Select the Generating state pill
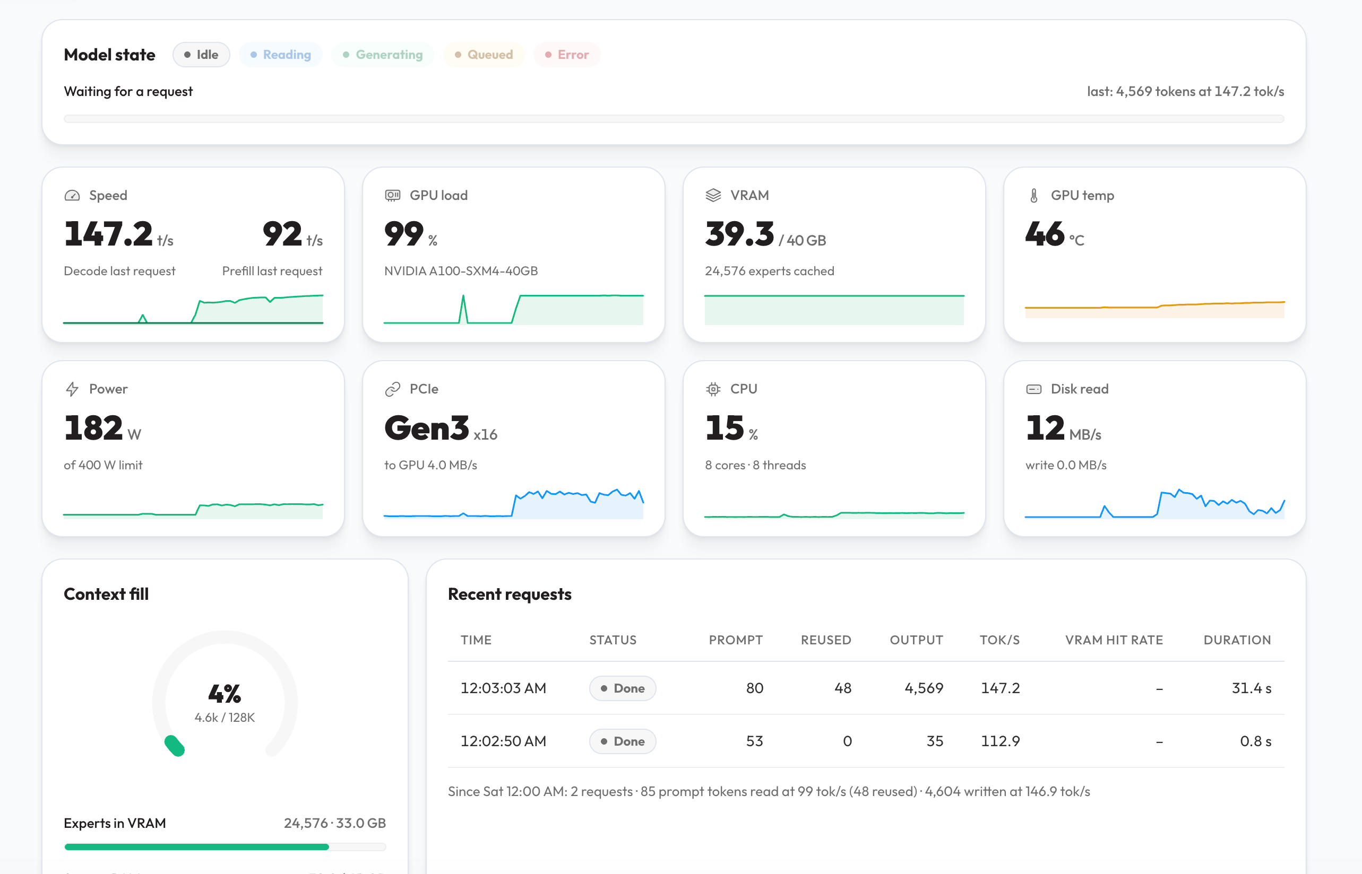The height and width of the screenshot is (874, 1362). click(383, 55)
